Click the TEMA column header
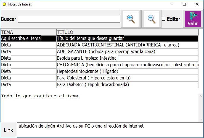 click(29, 32)
